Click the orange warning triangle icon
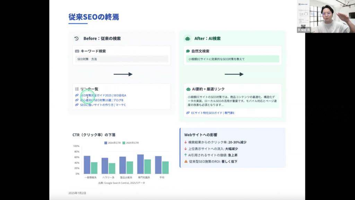This screenshot has width=355, height=200. pos(186,162)
